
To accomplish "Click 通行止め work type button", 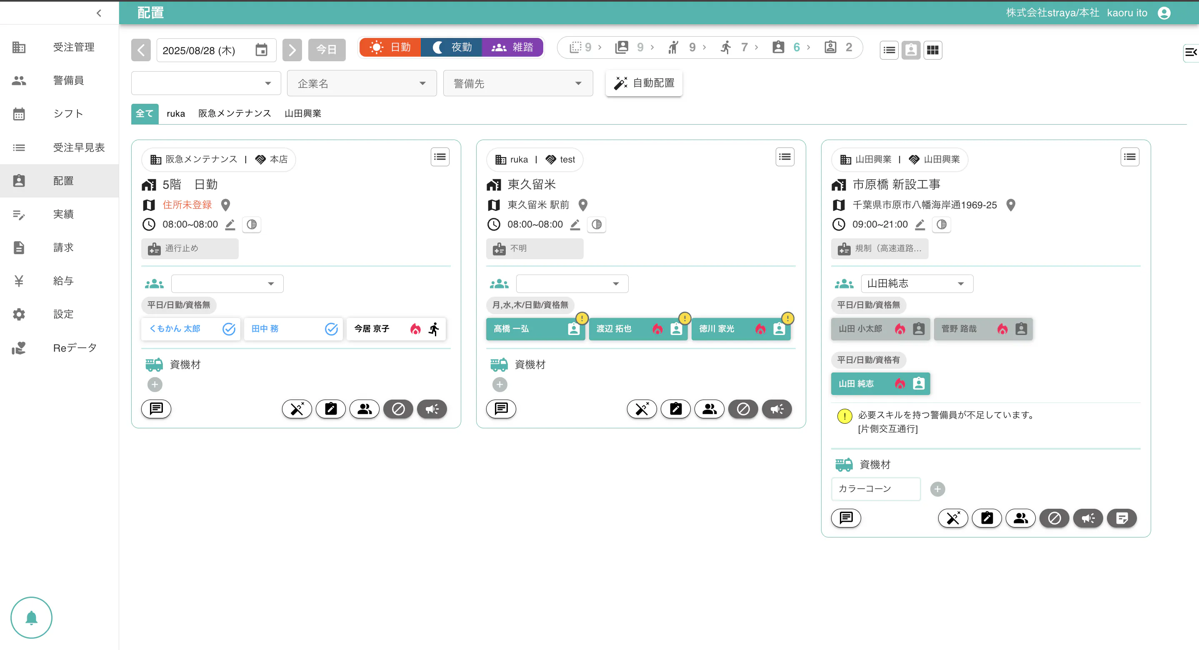I will pyautogui.click(x=190, y=249).
